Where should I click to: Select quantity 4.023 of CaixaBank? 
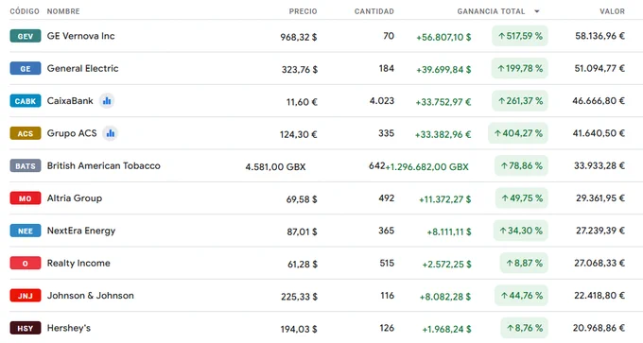382,101
